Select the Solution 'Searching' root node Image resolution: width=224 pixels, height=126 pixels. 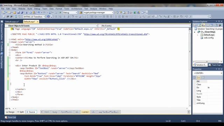point(208,29)
